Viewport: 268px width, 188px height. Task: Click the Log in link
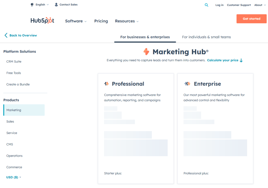219,5
